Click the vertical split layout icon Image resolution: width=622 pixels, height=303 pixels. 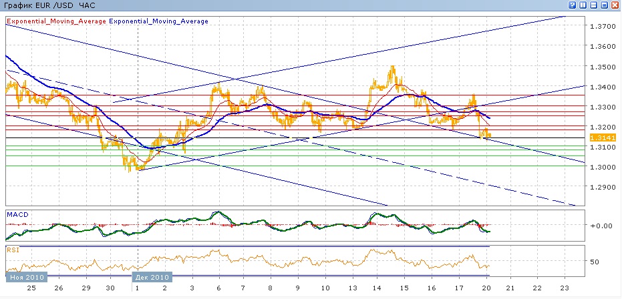coord(583,5)
